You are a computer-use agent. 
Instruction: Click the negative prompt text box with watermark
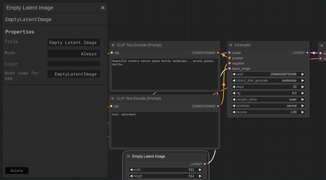165,129
